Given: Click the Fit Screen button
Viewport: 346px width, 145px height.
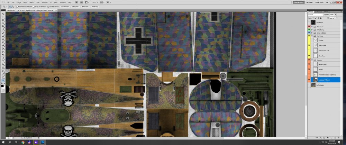Looking at the screenshot, I should click(x=75, y=7).
